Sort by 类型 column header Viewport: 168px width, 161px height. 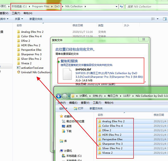coord(101,25)
